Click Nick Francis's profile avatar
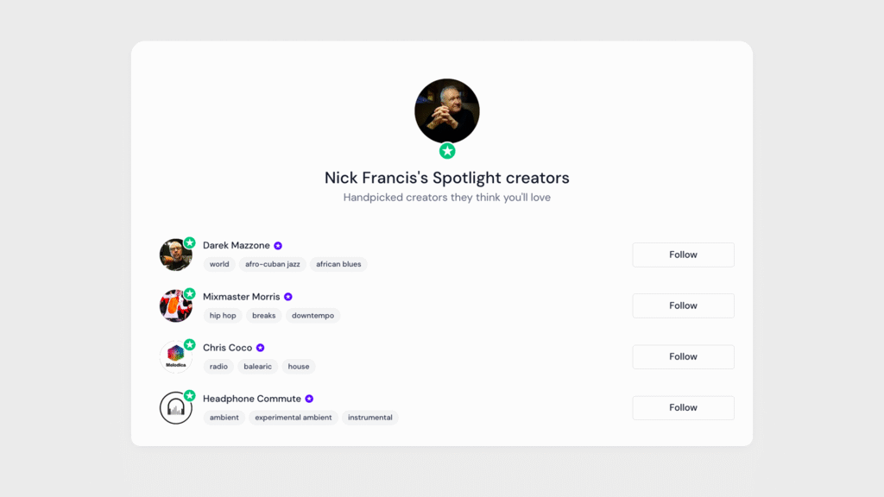Screen dimensions: 884x497 click(x=447, y=110)
